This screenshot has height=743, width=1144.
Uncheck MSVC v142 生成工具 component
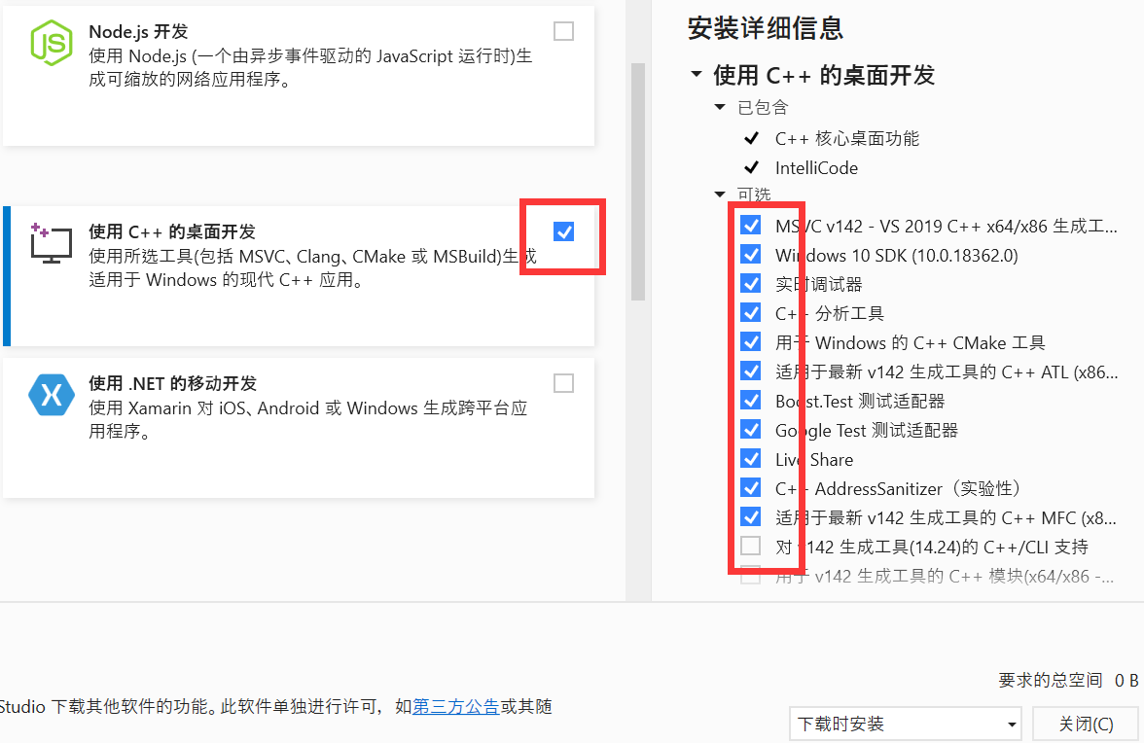(x=750, y=225)
